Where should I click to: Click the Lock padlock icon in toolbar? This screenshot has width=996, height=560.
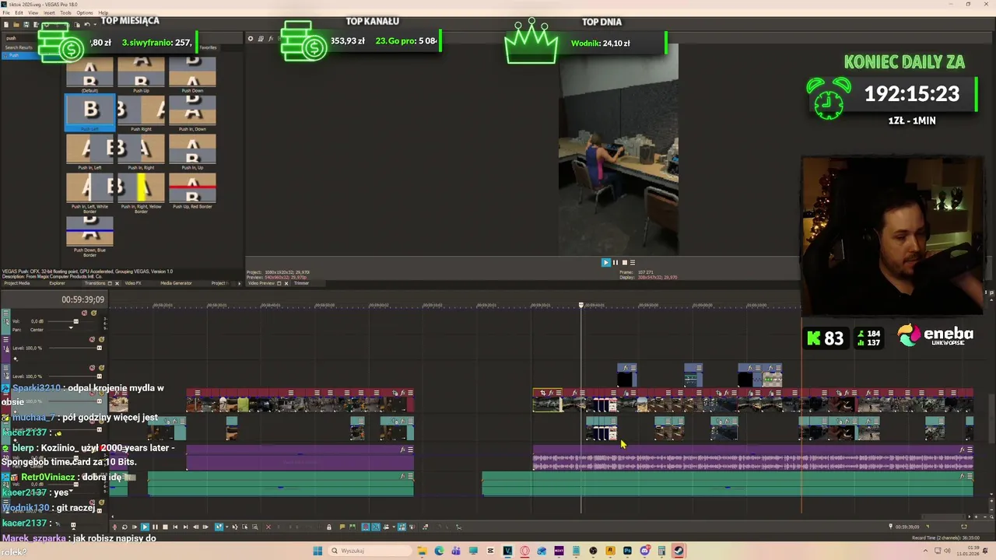click(328, 527)
